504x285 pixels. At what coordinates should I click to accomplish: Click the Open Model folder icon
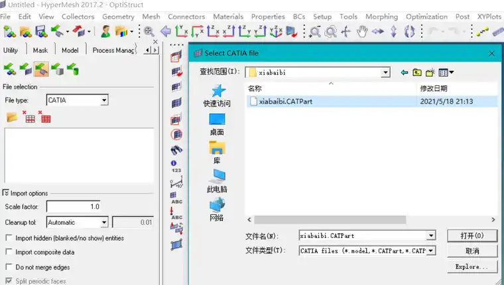[26, 32]
